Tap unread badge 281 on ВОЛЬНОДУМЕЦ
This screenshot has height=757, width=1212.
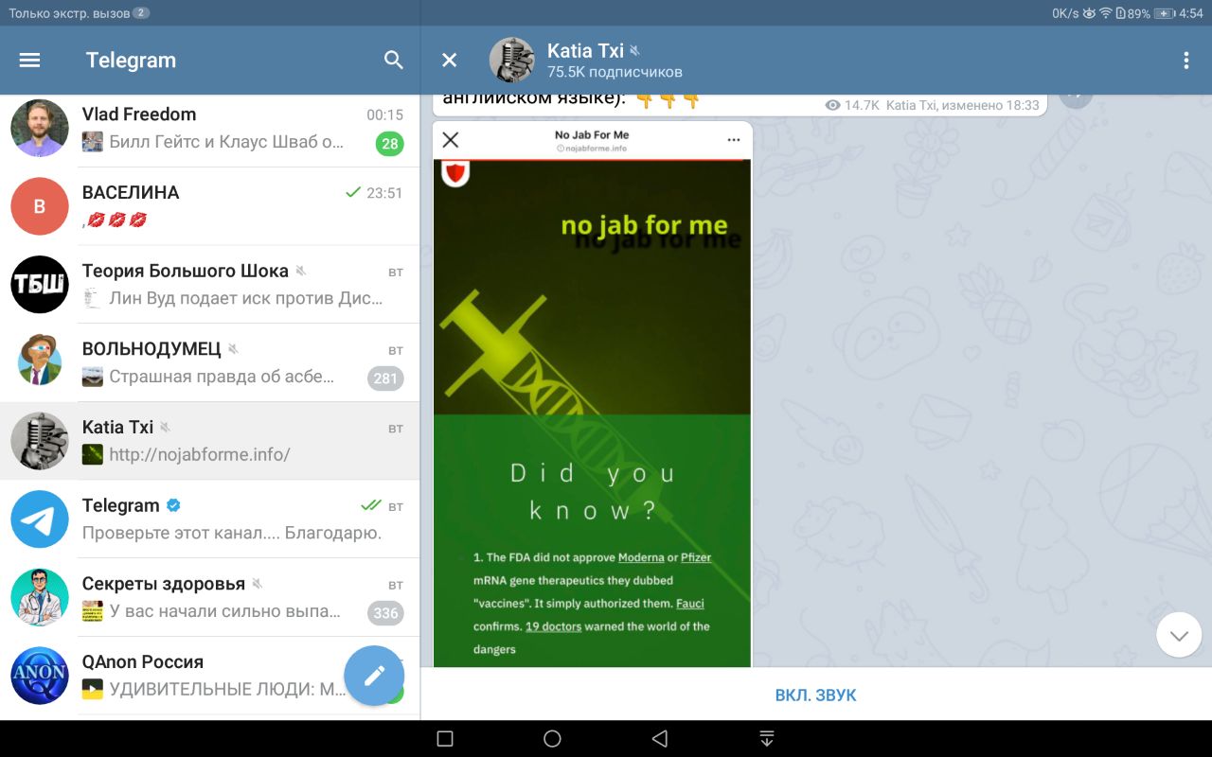coord(385,378)
